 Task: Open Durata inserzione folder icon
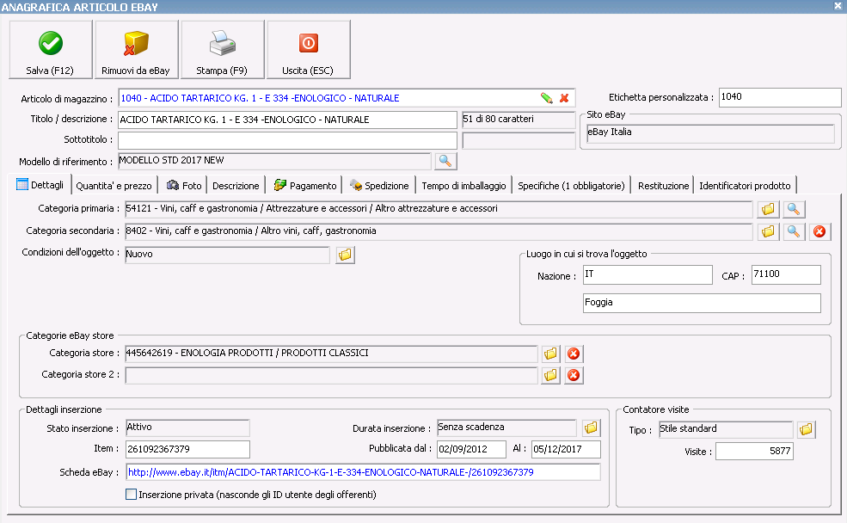point(591,428)
